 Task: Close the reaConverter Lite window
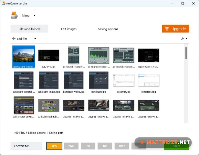coord(193,3)
